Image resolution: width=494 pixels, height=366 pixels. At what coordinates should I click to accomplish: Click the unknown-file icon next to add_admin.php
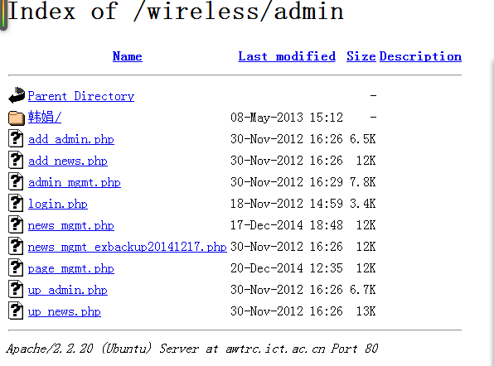[x=16, y=138]
